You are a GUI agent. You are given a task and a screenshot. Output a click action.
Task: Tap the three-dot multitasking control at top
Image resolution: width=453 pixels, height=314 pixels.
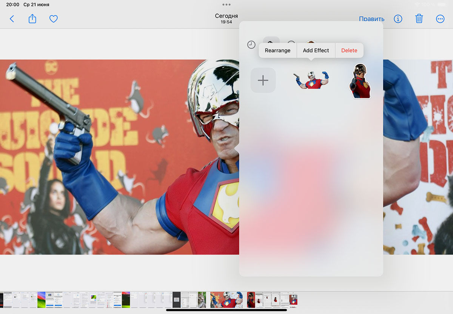[226, 5]
